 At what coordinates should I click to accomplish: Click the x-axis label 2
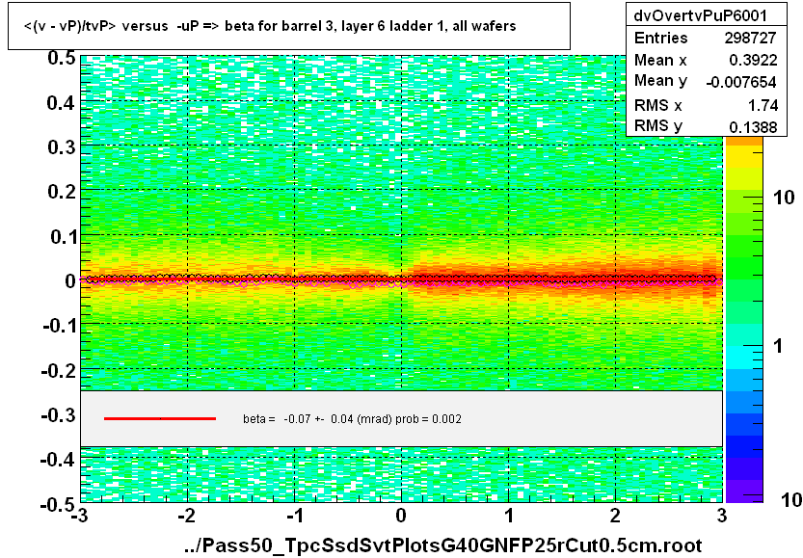coord(615,515)
